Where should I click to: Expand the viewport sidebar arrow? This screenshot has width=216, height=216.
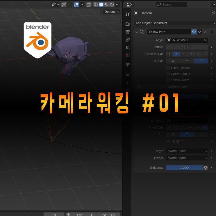pyautogui.click(x=121, y=21)
